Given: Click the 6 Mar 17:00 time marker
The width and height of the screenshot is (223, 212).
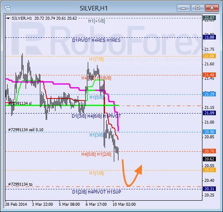Looking at the screenshot, I should (96, 204).
